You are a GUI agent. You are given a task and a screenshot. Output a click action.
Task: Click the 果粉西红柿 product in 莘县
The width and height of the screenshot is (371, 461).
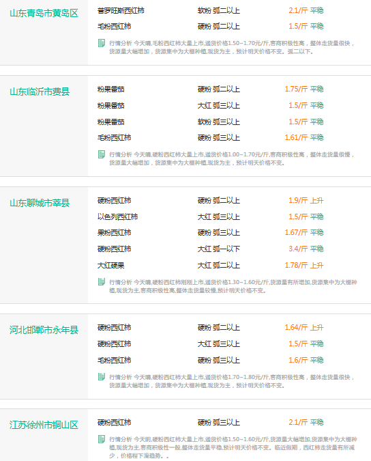[114, 233]
